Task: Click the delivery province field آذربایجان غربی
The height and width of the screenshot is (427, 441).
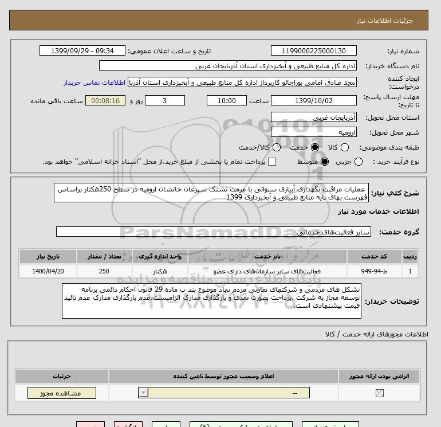Action: (x=314, y=117)
